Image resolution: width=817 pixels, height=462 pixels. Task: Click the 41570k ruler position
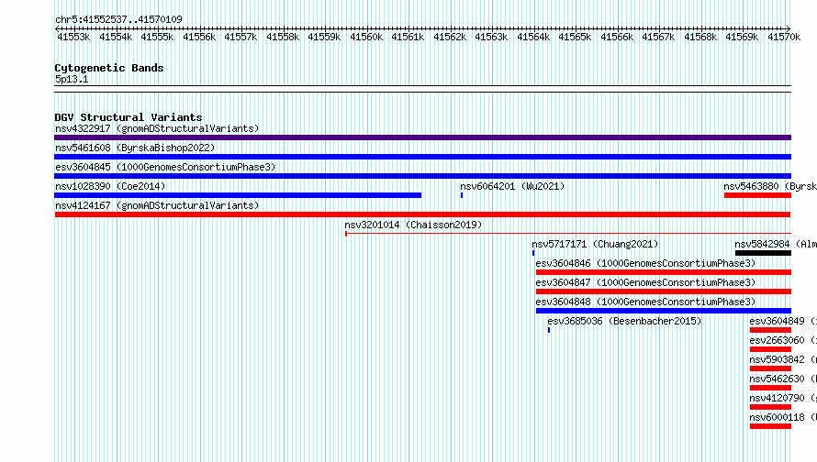784,37
